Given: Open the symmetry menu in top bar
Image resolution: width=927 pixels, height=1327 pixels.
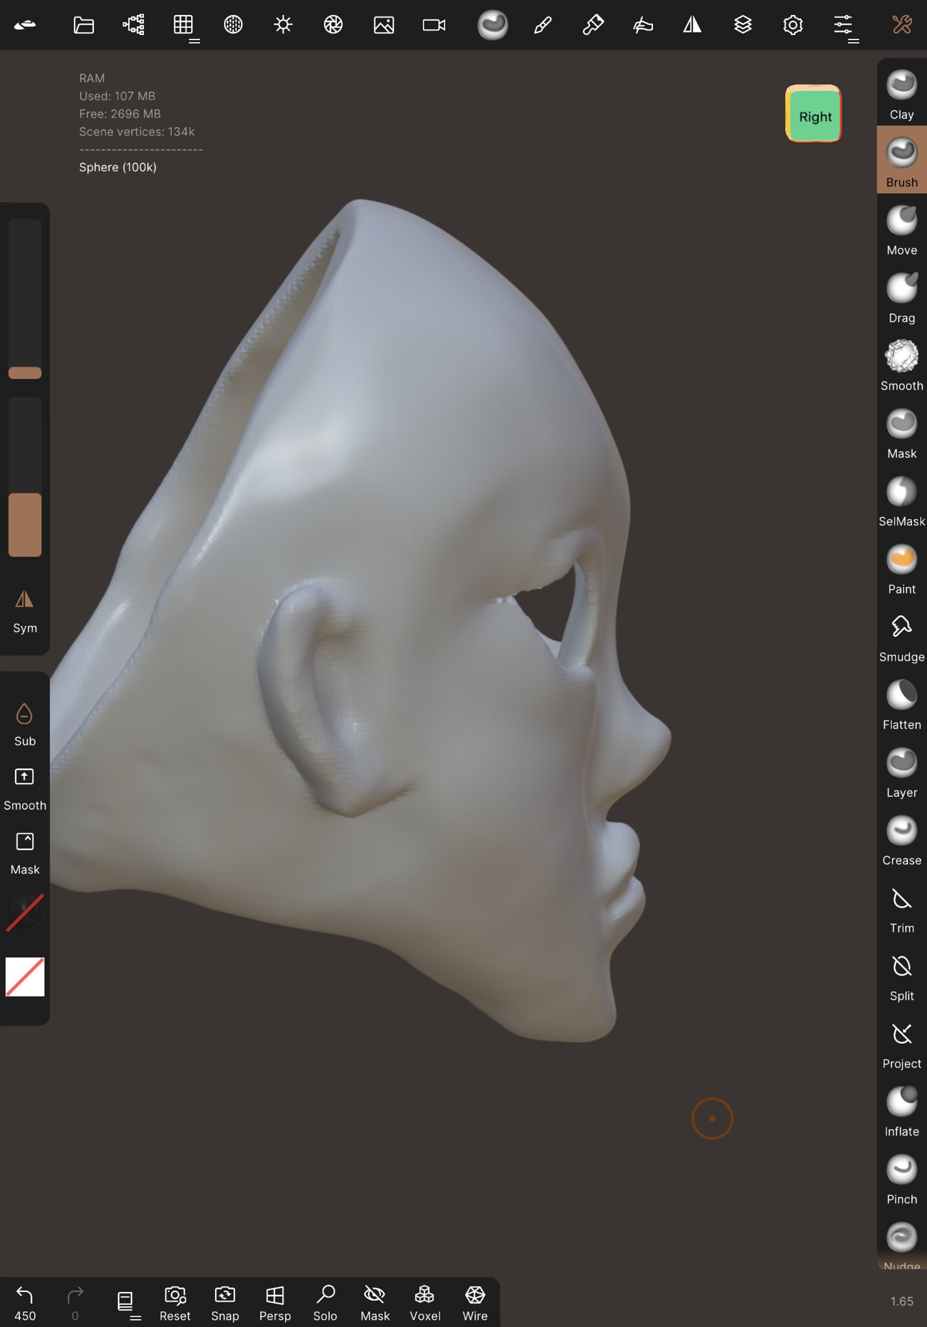Looking at the screenshot, I should click(692, 25).
